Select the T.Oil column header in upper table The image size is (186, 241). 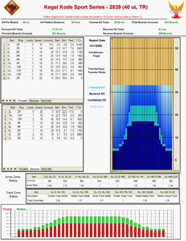pos(79,40)
